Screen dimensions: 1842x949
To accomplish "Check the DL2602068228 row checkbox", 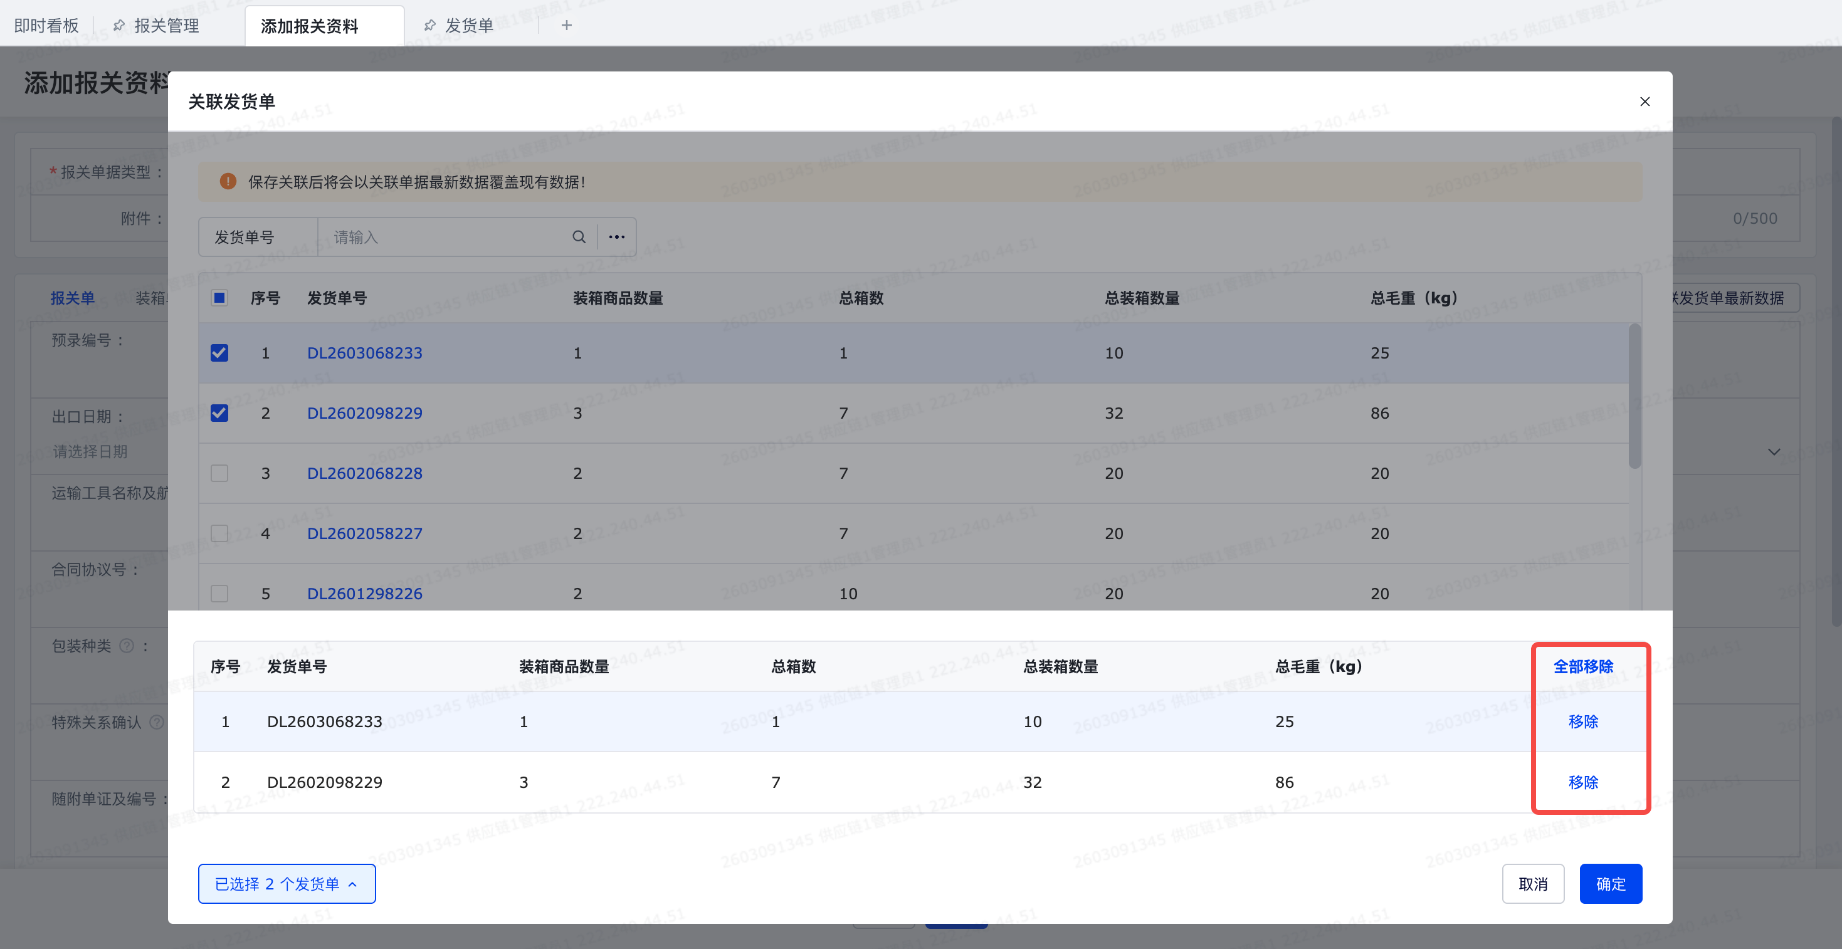I will [x=219, y=473].
